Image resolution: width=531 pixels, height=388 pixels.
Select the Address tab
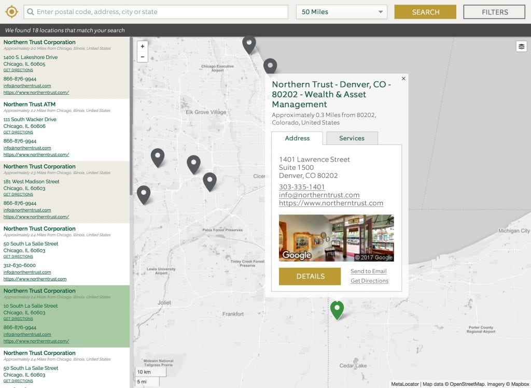(x=297, y=138)
